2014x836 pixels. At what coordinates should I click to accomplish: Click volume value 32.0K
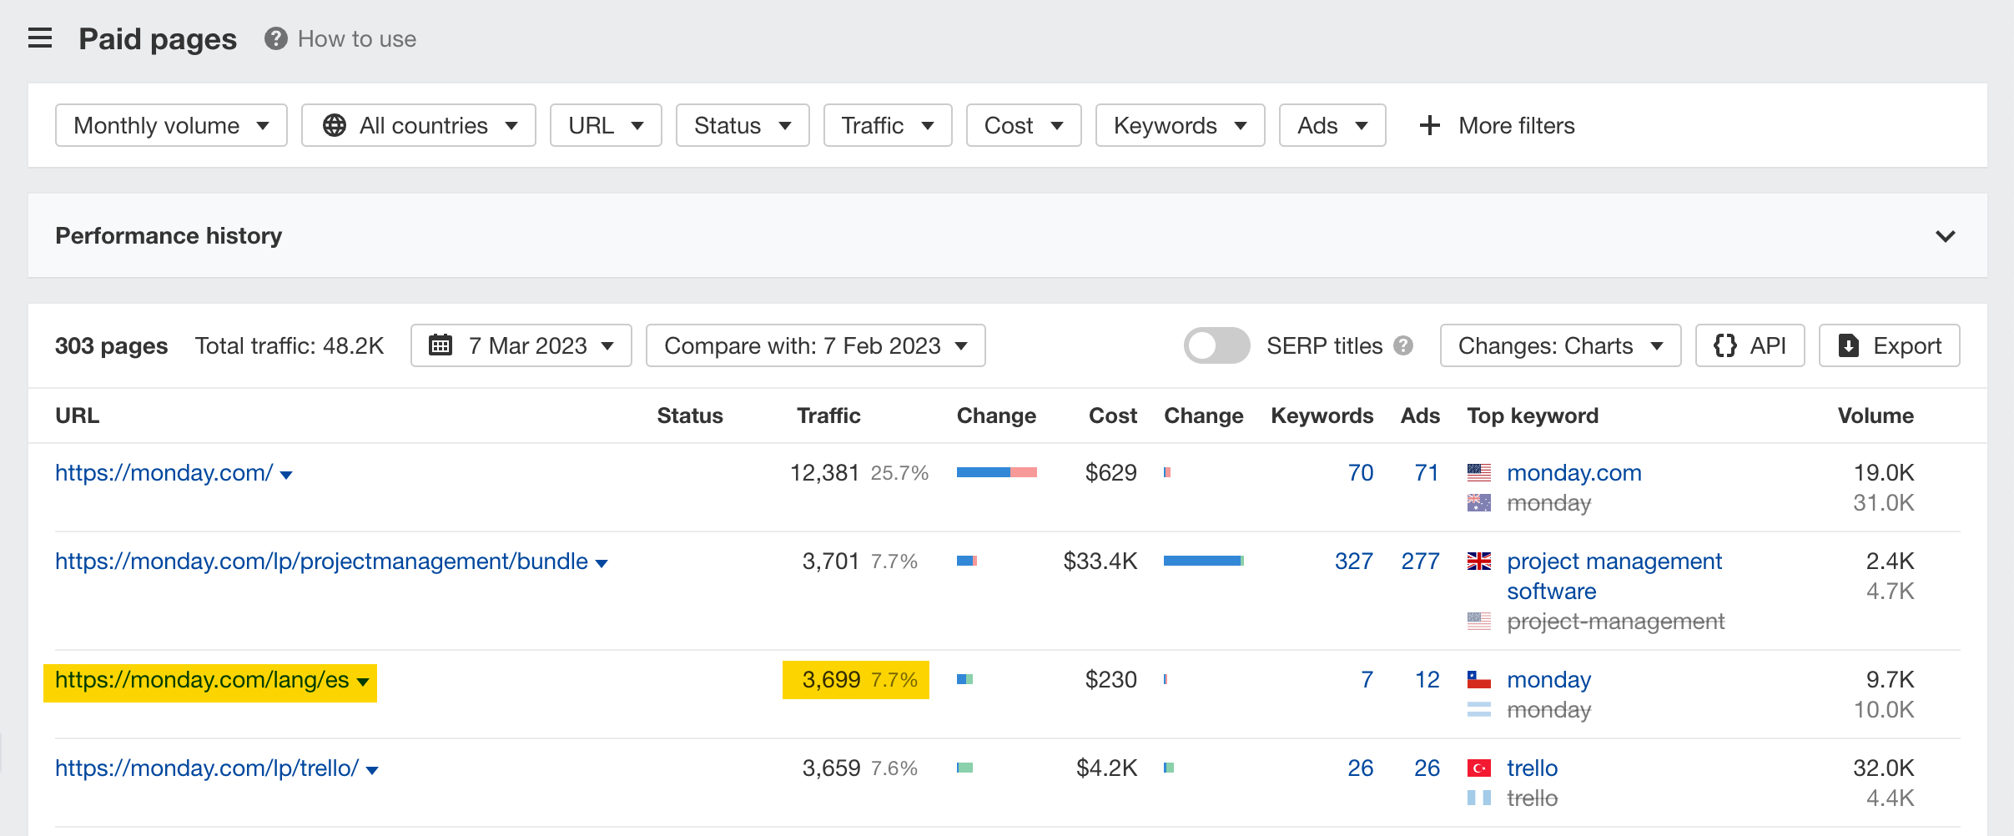1884,768
